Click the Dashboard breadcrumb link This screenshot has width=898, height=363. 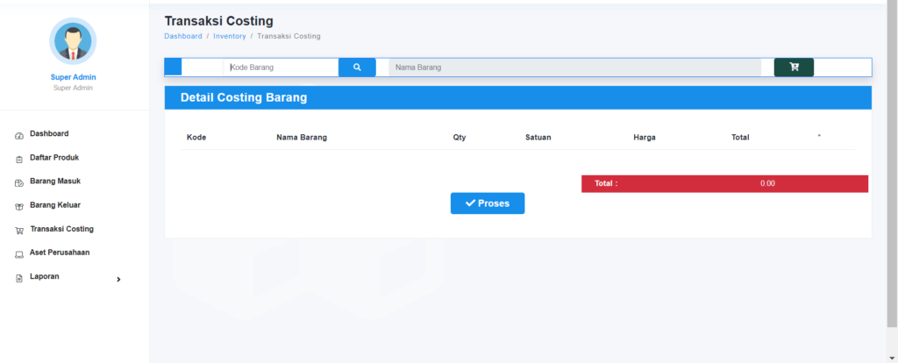(x=183, y=36)
